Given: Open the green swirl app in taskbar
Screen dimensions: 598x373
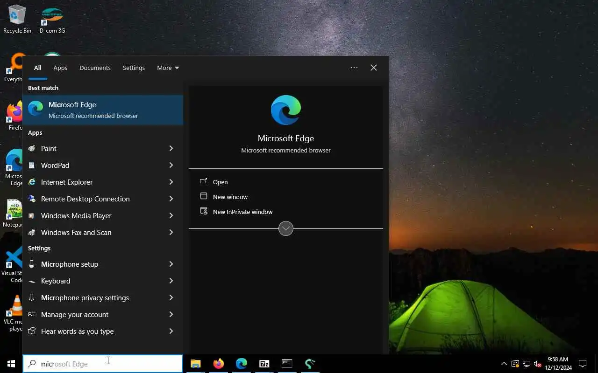Looking at the screenshot, I should click(x=310, y=364).
